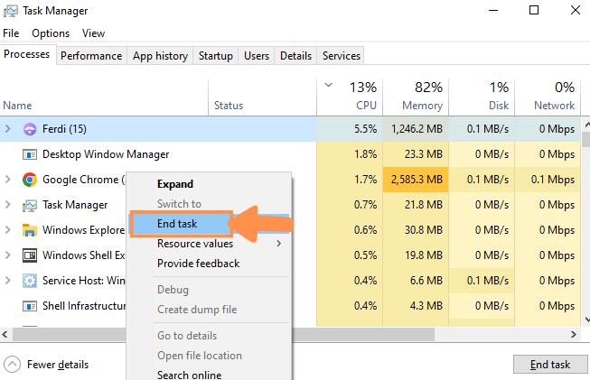The width and height of the screenshot is (590, 380).
Task: Click the horizontal scrollbar left arrow
Action: click(x=5, y=334)
